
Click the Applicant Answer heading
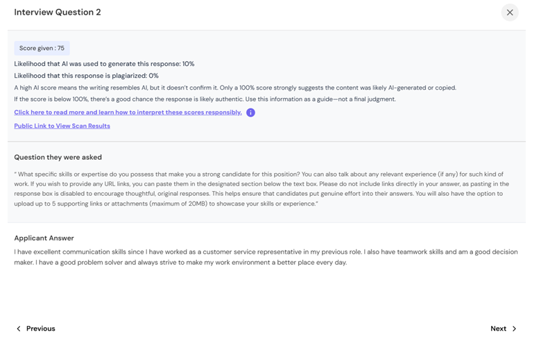point(44,238)
